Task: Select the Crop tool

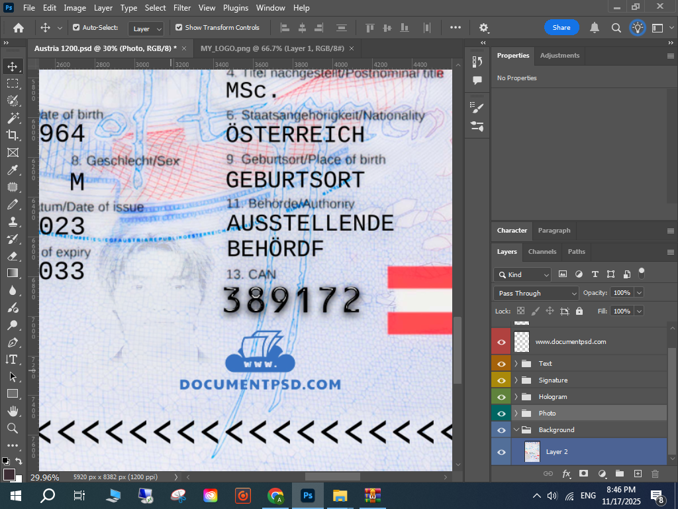Action: tap(13, 135)
